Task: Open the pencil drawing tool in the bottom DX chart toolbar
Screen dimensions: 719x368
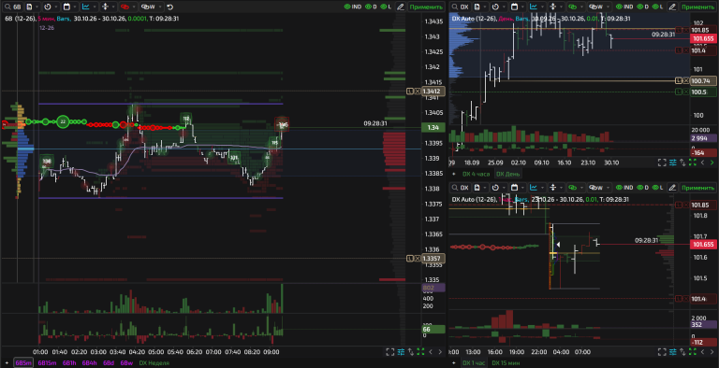Action: click(x=672, y=188)
